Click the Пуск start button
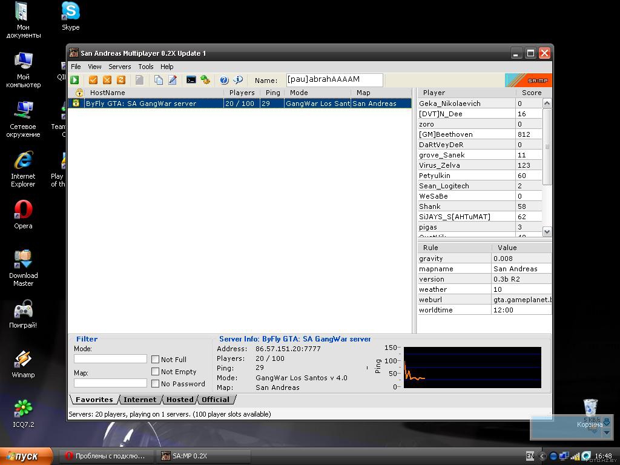This screenshot has width=620, height=465. [26, 456]
